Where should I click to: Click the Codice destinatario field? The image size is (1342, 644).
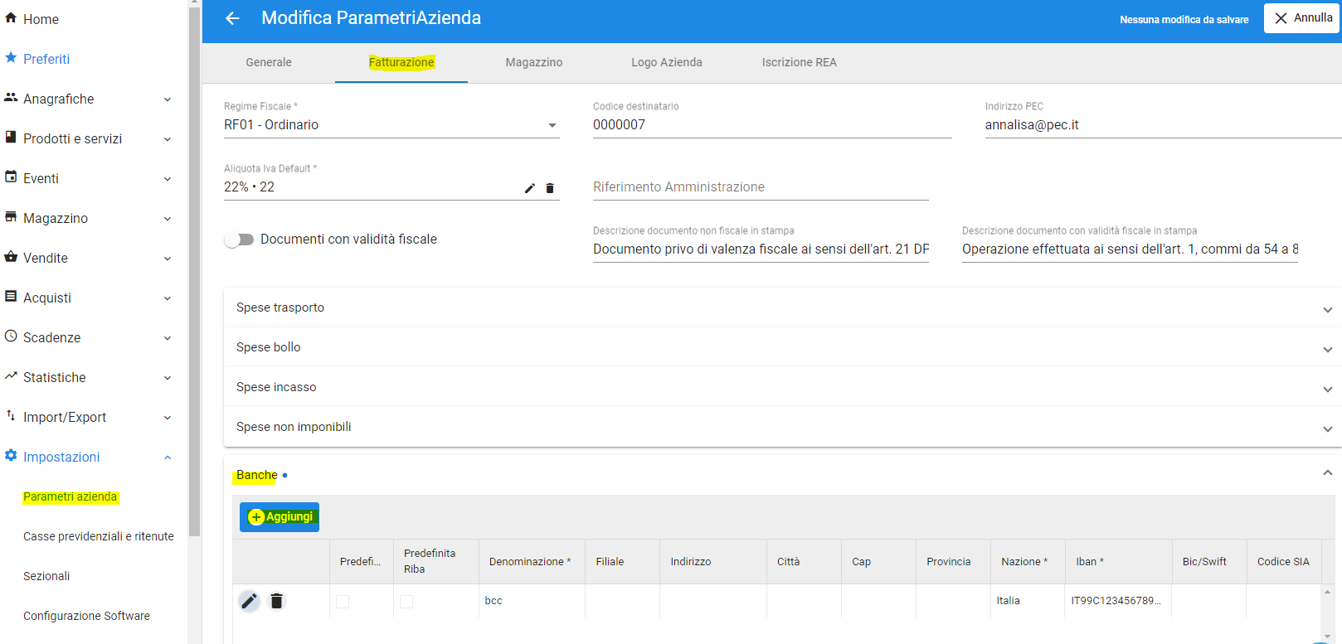[772, 125]
